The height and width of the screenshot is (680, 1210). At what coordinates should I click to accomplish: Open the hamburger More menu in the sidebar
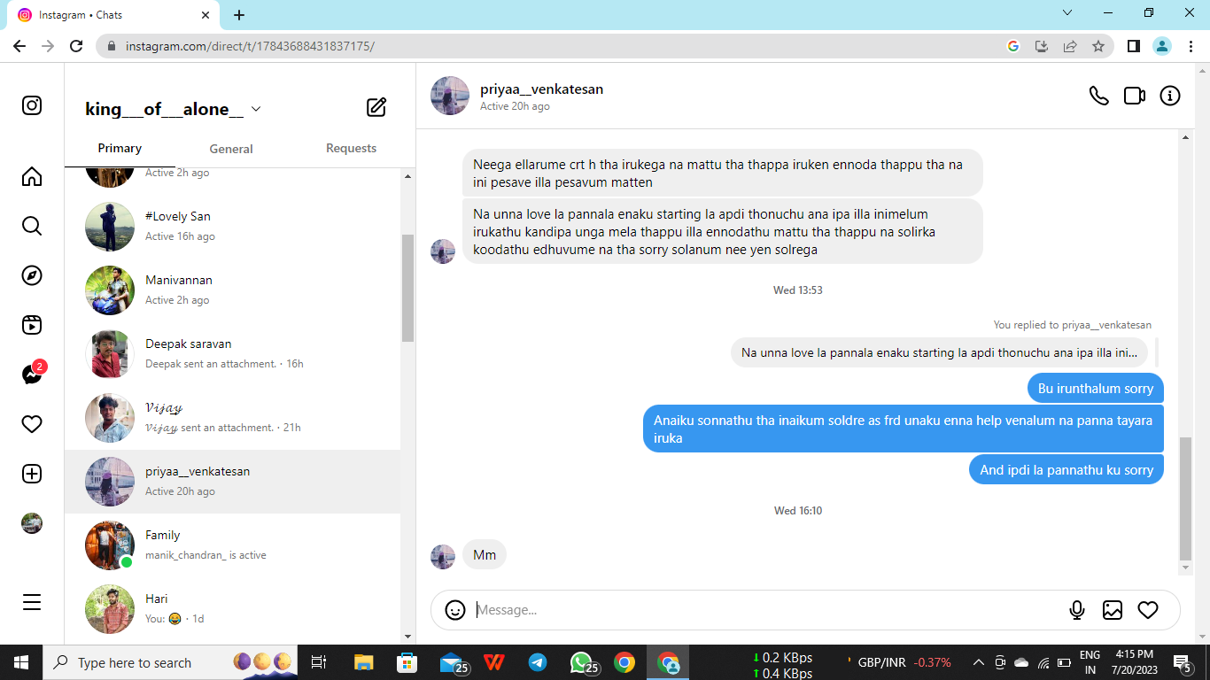(32, 602)
